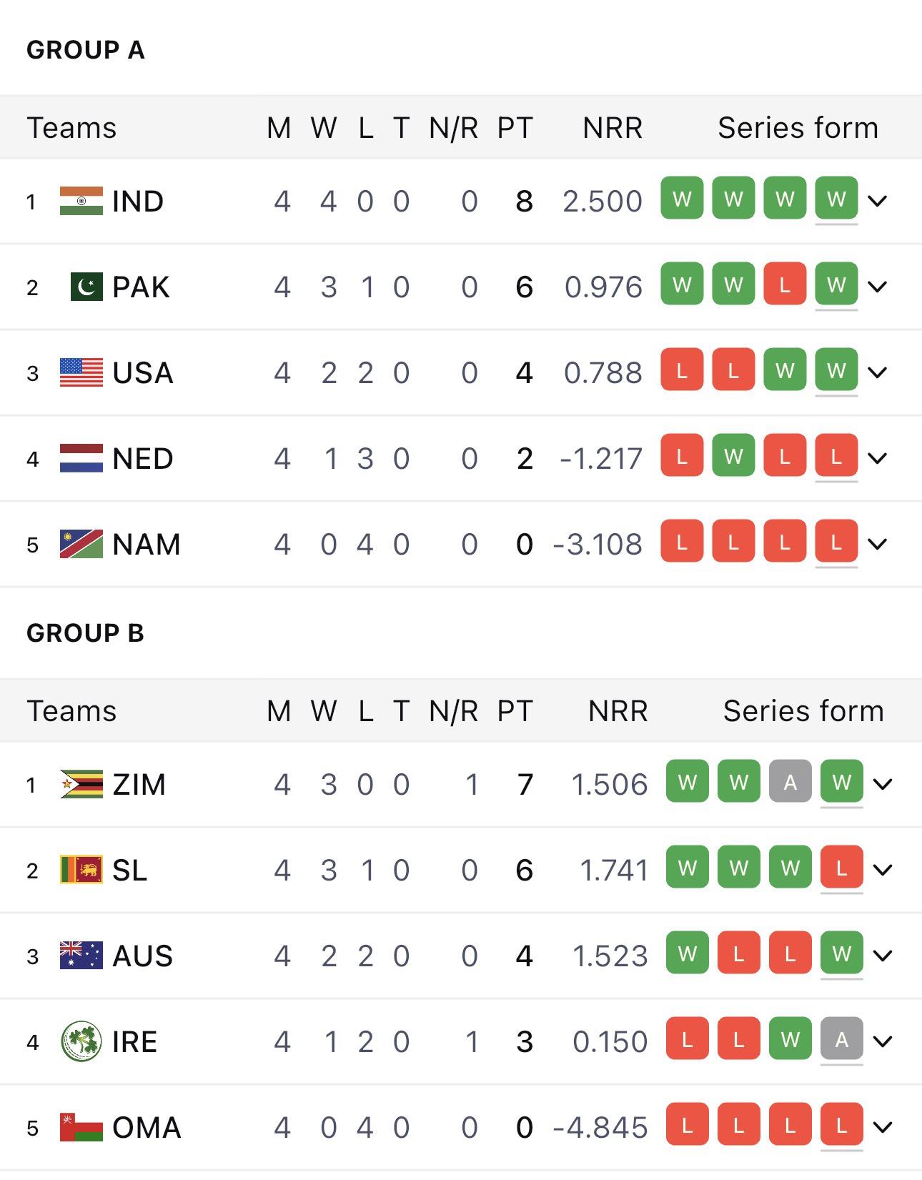Click Sri Lanka's latest loss badge

841,868
